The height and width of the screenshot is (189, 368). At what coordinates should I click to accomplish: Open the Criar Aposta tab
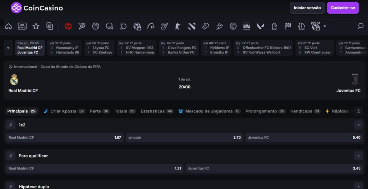tap(64, 111)
